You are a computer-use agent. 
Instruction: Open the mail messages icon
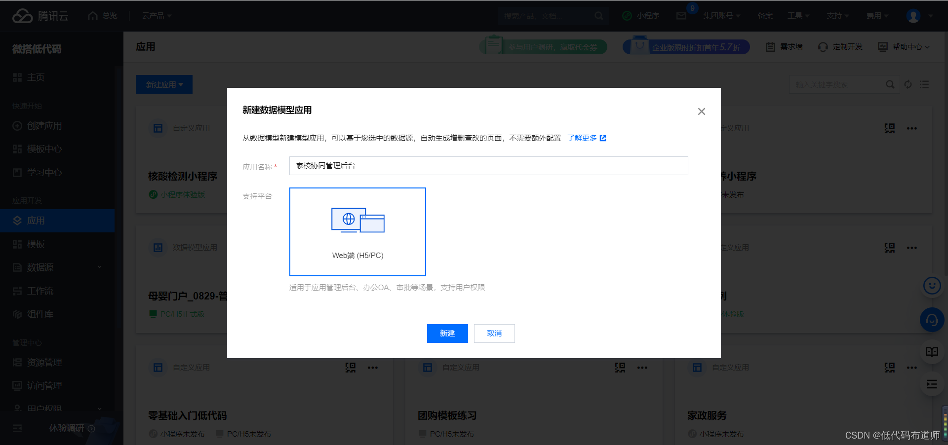[x=681, y=16]
